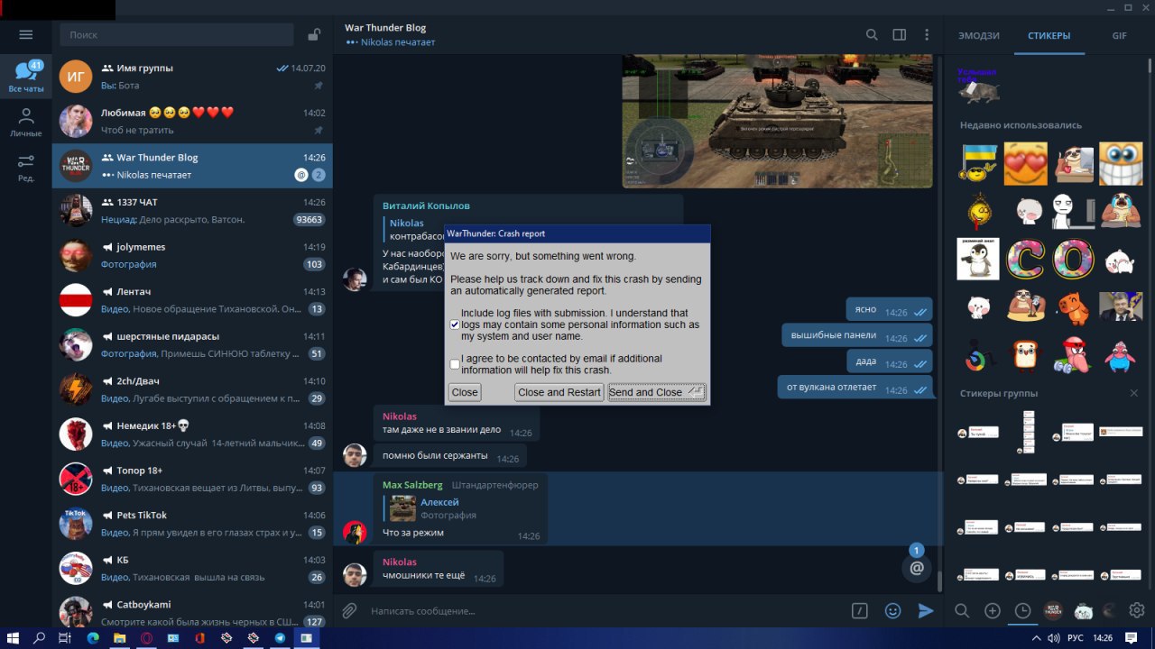This screenshot has width=1155, height=649.
Task: Open the volume control in tray
Action: click(x=1055, y=638)
